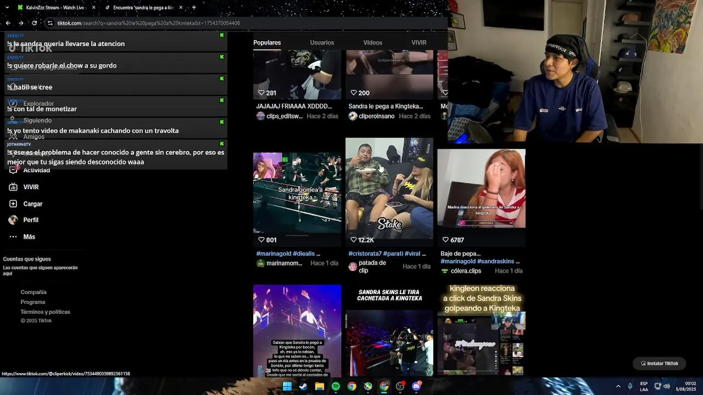Screen dimensions: 703x395
Task: Close the TikTok Encuentra tab
Action: (x=180, y=8)
